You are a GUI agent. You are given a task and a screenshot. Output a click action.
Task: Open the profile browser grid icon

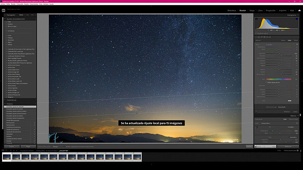[297, 123]
